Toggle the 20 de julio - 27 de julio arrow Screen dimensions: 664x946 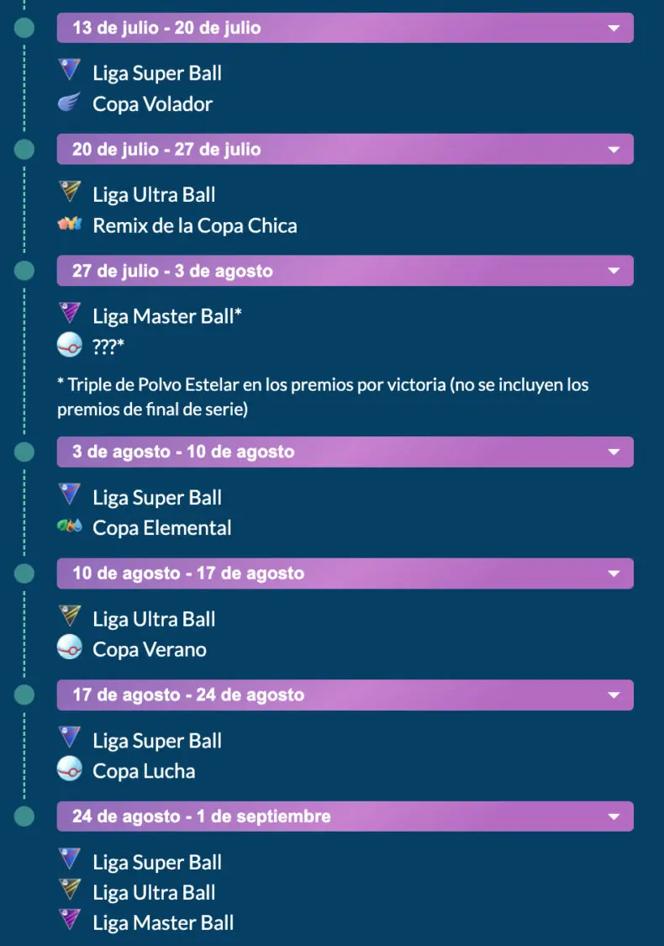click(x=614, y=150)
